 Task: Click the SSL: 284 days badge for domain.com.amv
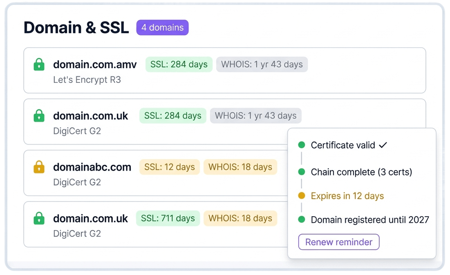tap(179, 64)
